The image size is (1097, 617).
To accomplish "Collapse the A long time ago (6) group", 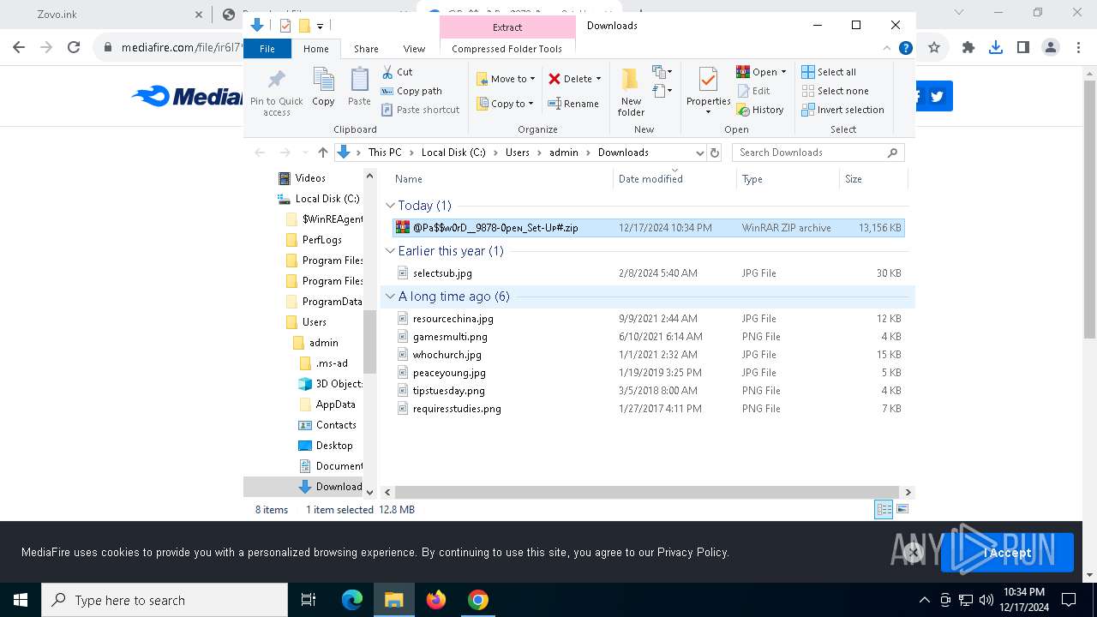I will pyautogui.click(x=390, y=297).
